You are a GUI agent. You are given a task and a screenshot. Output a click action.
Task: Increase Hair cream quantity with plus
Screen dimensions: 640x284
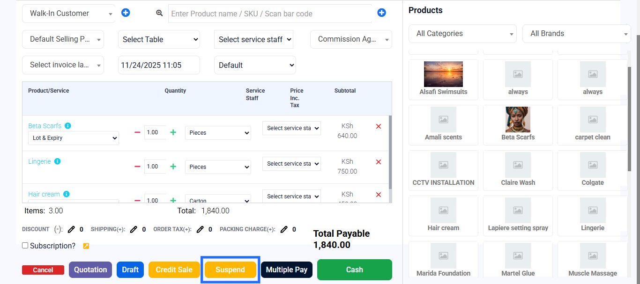pyautogui.click(x=173, y=200)
